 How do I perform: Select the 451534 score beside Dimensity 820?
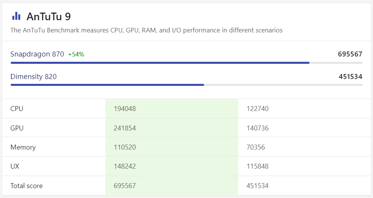(350, 77)
